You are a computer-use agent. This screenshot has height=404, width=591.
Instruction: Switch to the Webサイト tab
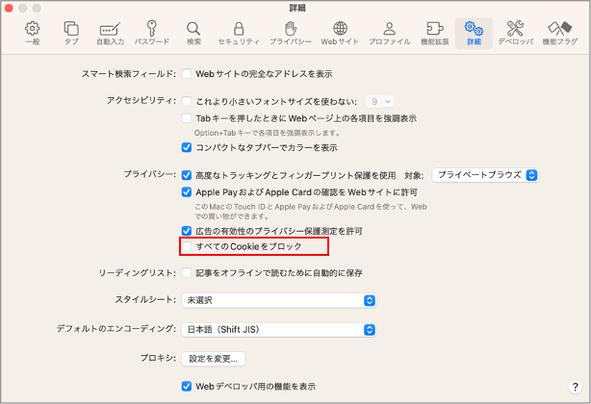pyautogui.click(x=340, y=33)
